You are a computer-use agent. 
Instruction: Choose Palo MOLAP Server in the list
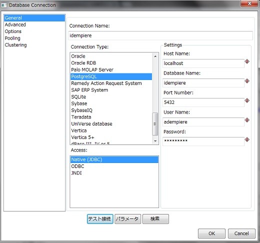111,69
